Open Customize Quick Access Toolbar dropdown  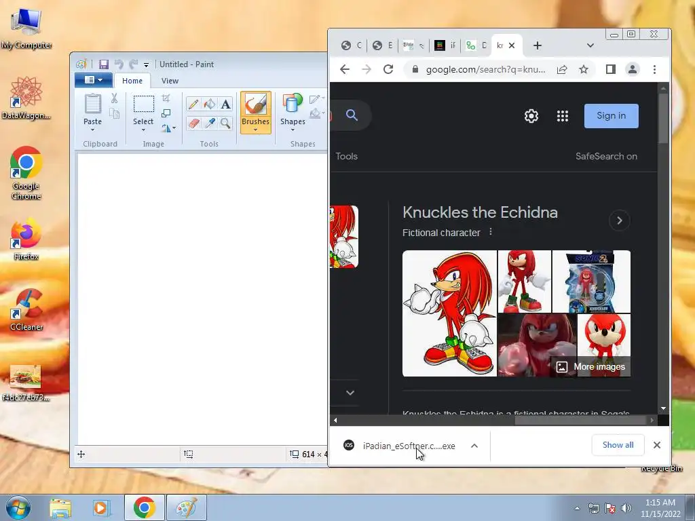147,64
